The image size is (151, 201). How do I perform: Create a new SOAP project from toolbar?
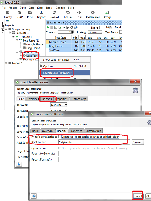point(19,13)
